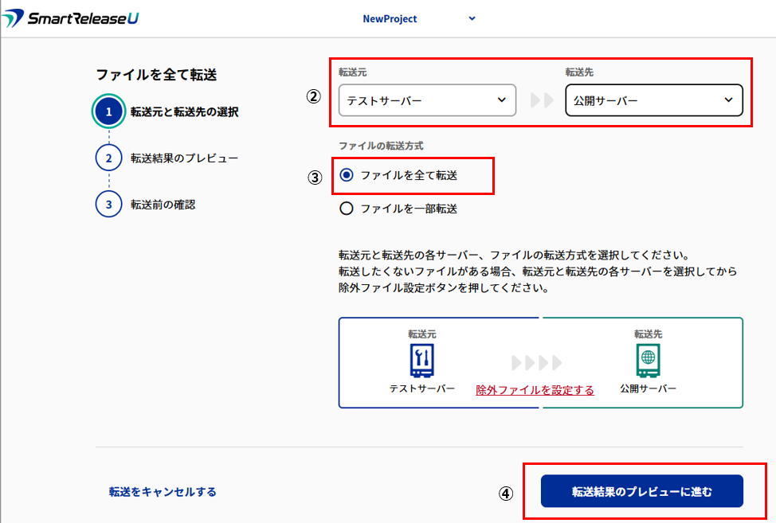Select the ファイルを全て転送 radio button

coord(347,175)
